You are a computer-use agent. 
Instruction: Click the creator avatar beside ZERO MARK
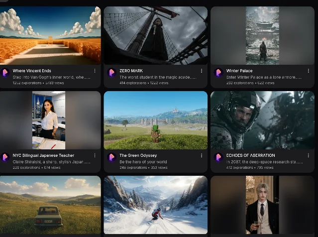coord(112,73)
